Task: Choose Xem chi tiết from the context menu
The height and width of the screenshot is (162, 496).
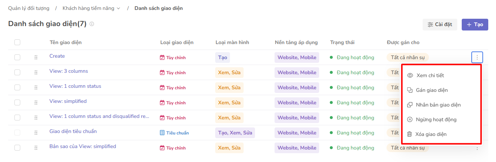Action: 430,75
